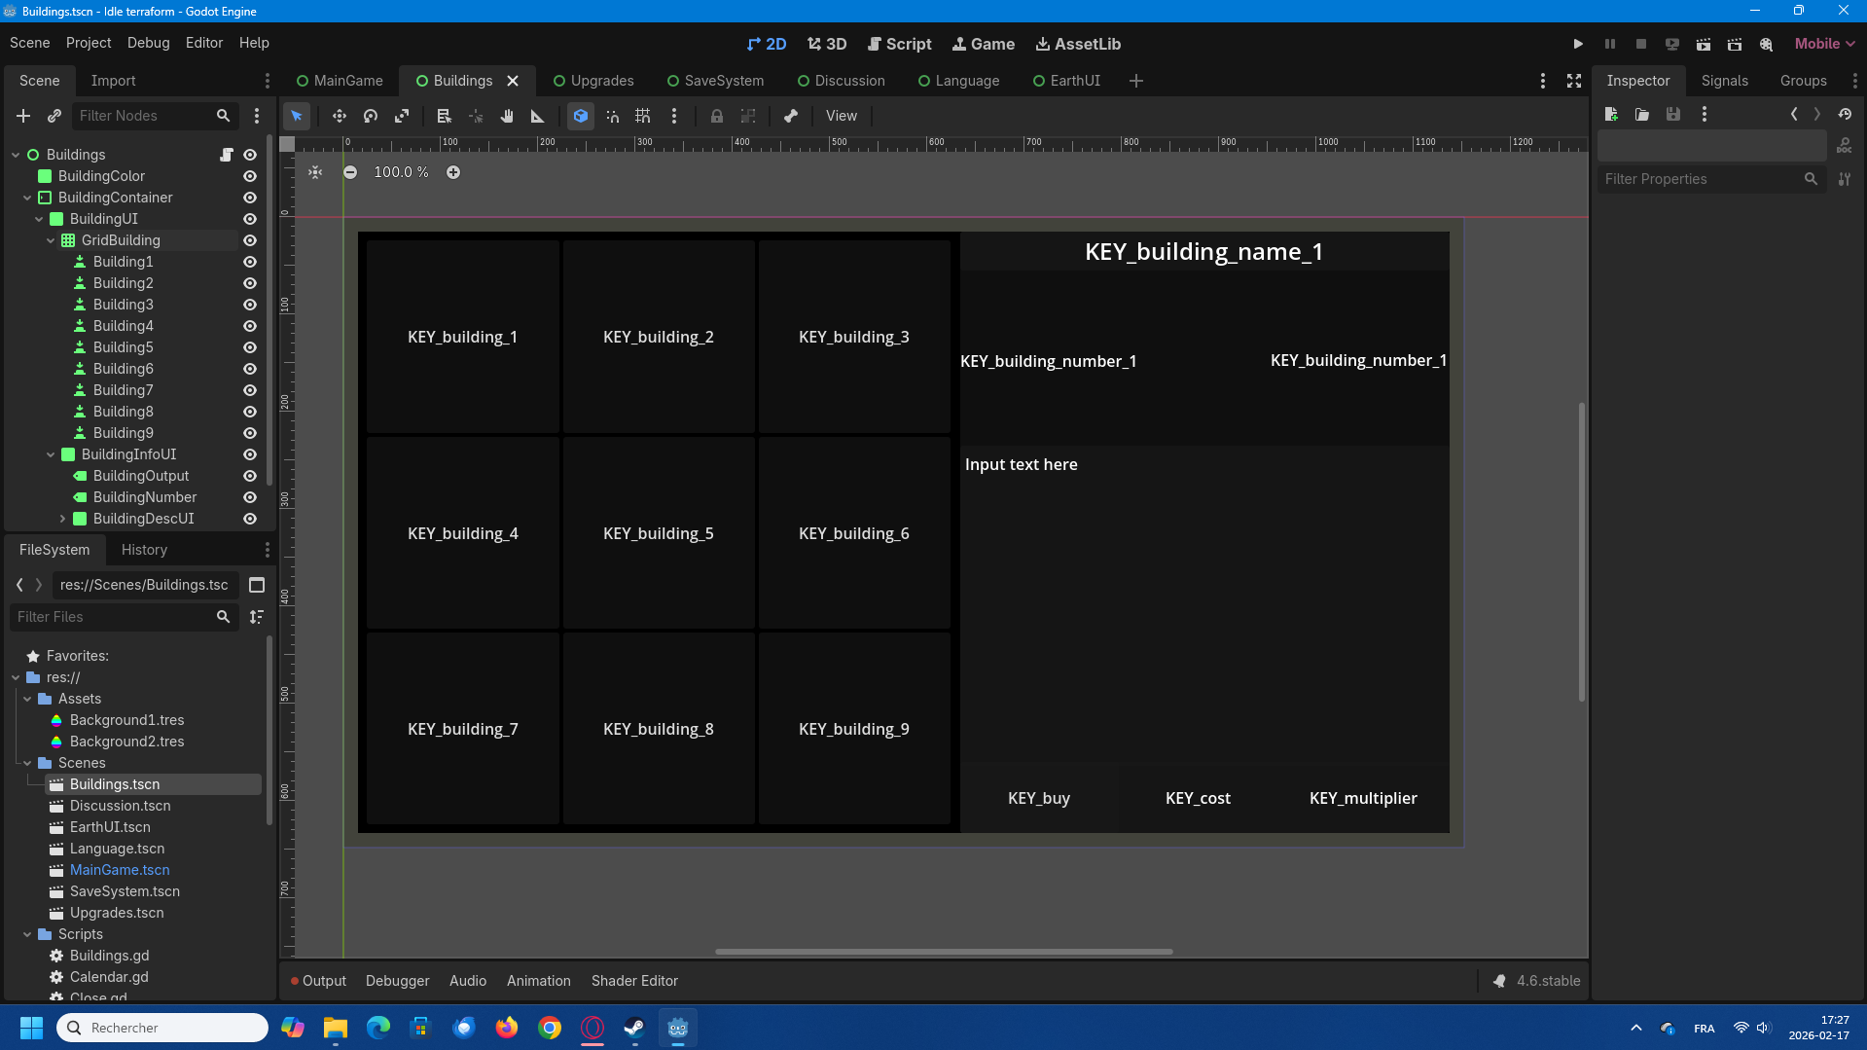The height and width of the screenshot is (1050, 1867).
Task: Select the Move Mode tool in toolbar
Action: coord(339,116)
